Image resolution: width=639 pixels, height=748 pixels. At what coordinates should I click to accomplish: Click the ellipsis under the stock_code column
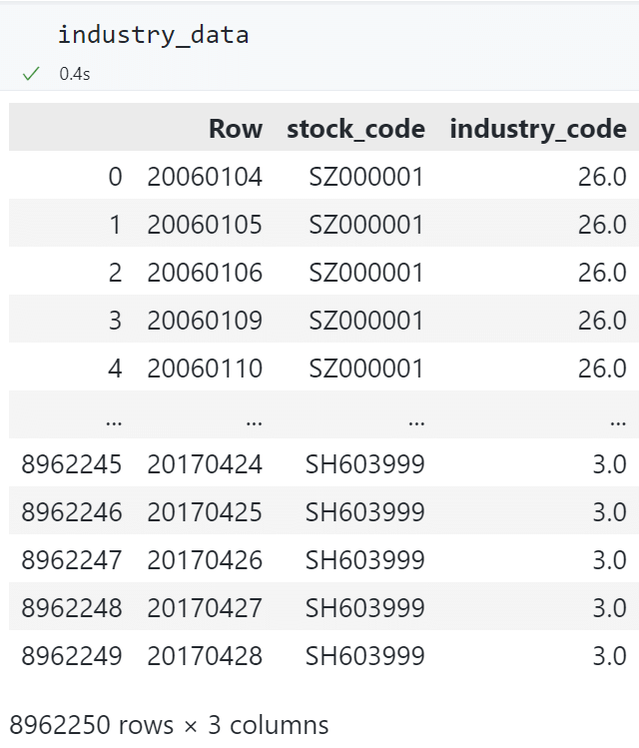[x=415, y=418]
